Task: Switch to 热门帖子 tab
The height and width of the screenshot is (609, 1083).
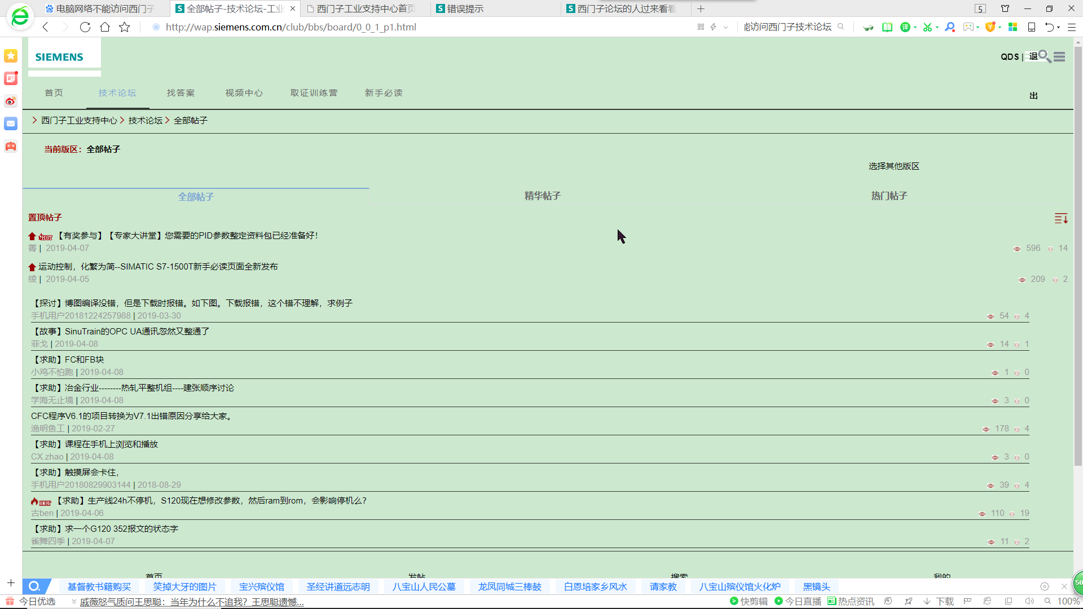Action: coord(889,196)
